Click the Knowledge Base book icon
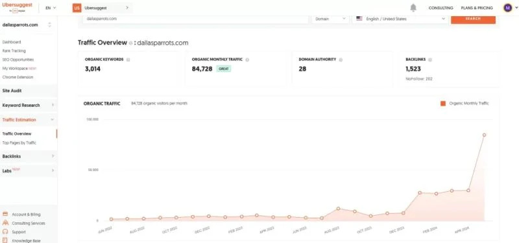519x243 pixels. (x=5, y=240)
